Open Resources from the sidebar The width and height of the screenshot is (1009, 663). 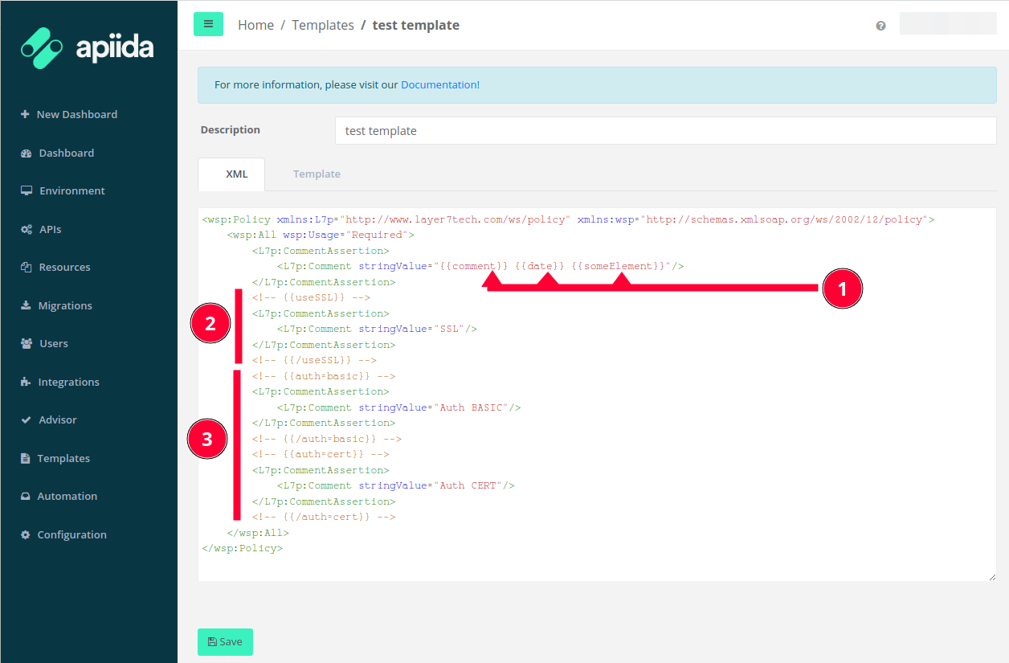tap(64, 267)
